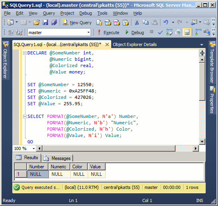The height and width of the screenshot is (206, 218).
Task: Click the Value column header
Action: tap(96, 167)
